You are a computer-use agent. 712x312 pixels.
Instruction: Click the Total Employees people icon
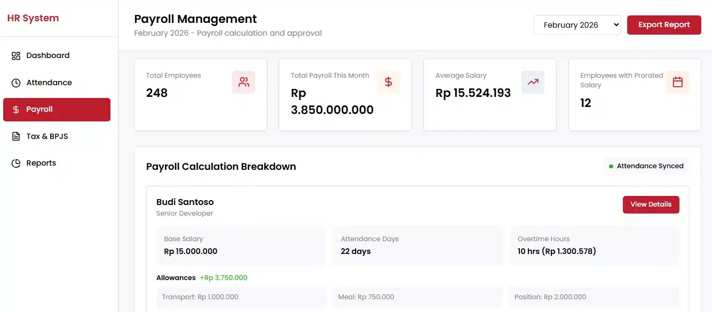(x=243, y=82)
